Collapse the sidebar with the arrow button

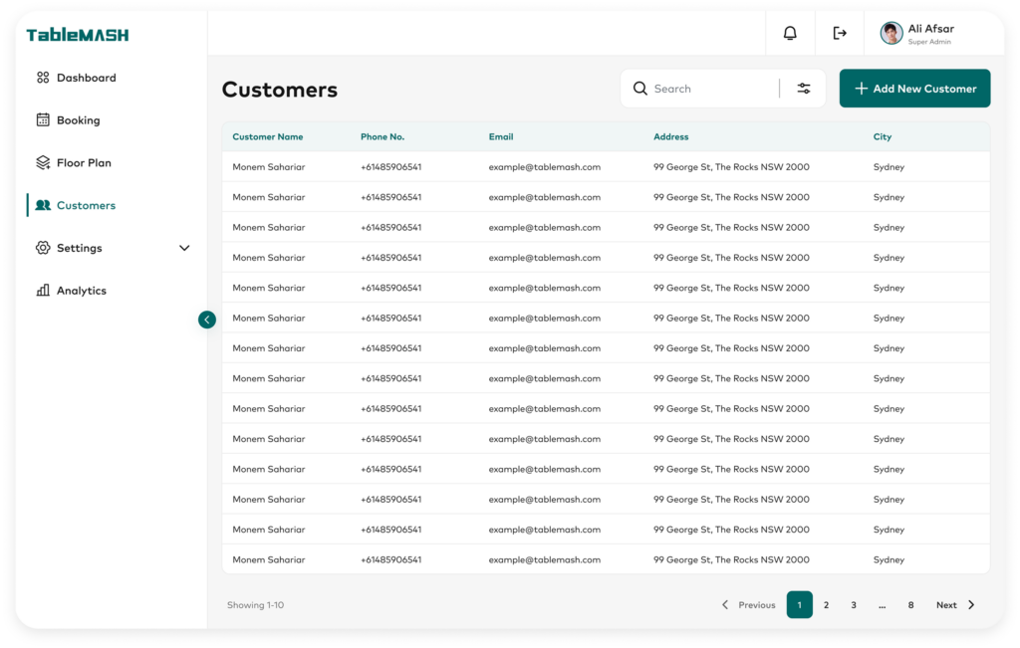point(207,320)
